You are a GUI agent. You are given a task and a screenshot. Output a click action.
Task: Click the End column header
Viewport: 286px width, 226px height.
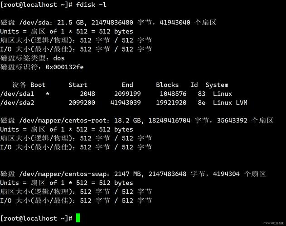(127, 85)
